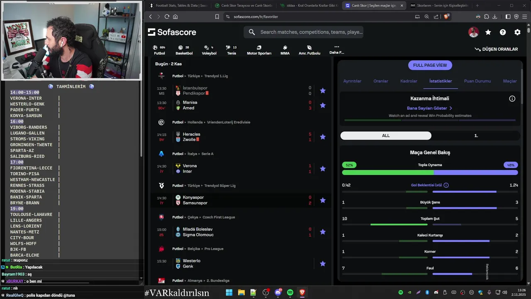Image resolution: width=531 pixels, height=299 pixels.
Task: Open Windows Start menu
Action: point(229,292)
